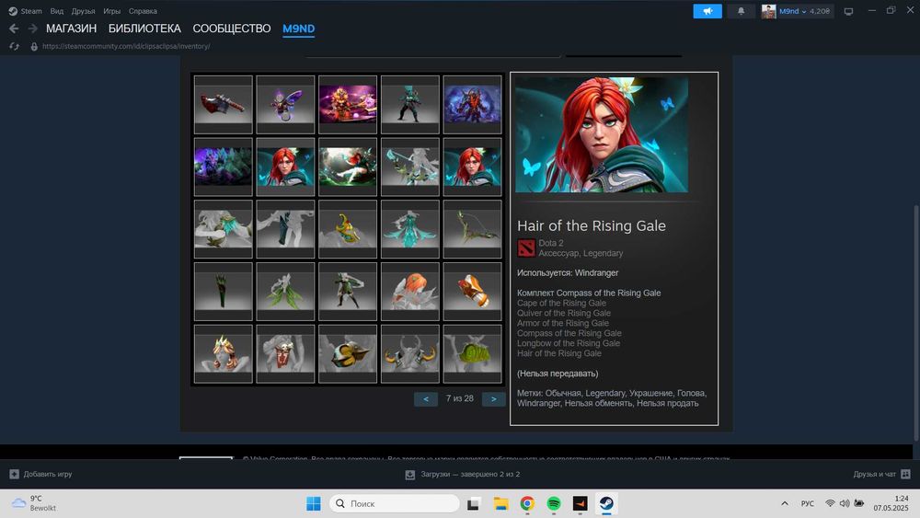The height and width of the screenshot is (518, 920).
Task: Open Spotify from the taskbar
Action: (553, 503)
